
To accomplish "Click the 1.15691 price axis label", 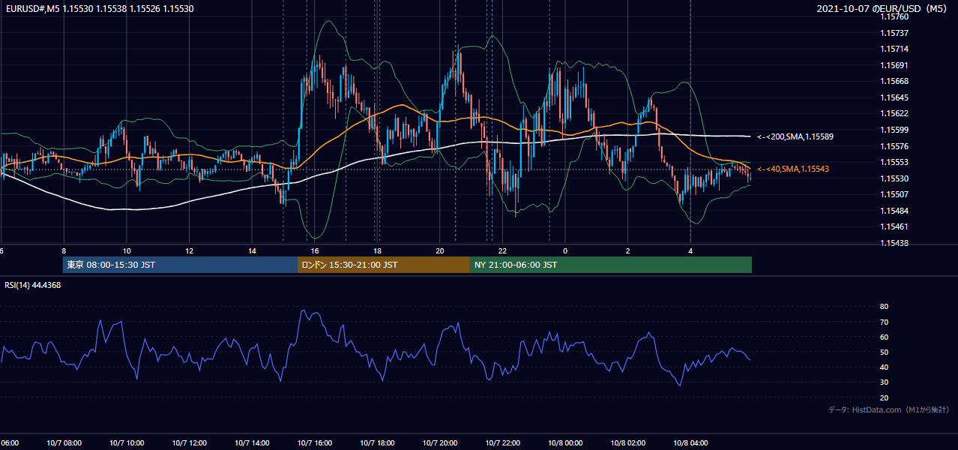I will (x=894, y=66).
